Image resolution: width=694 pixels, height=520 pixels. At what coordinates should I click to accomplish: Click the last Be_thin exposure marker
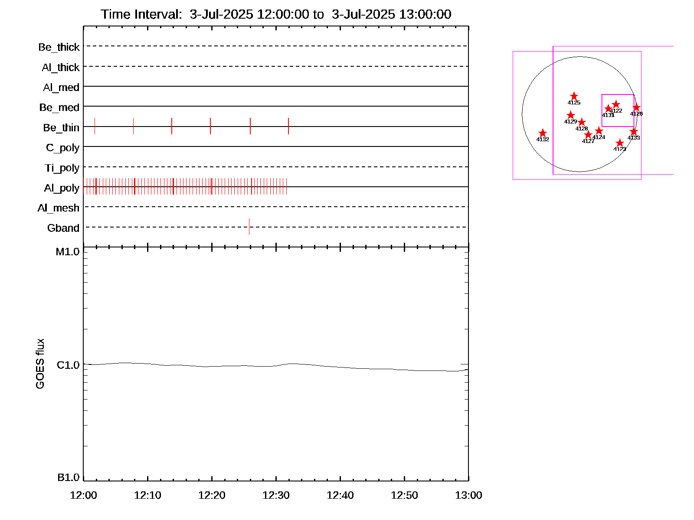(x=288, y=126)
